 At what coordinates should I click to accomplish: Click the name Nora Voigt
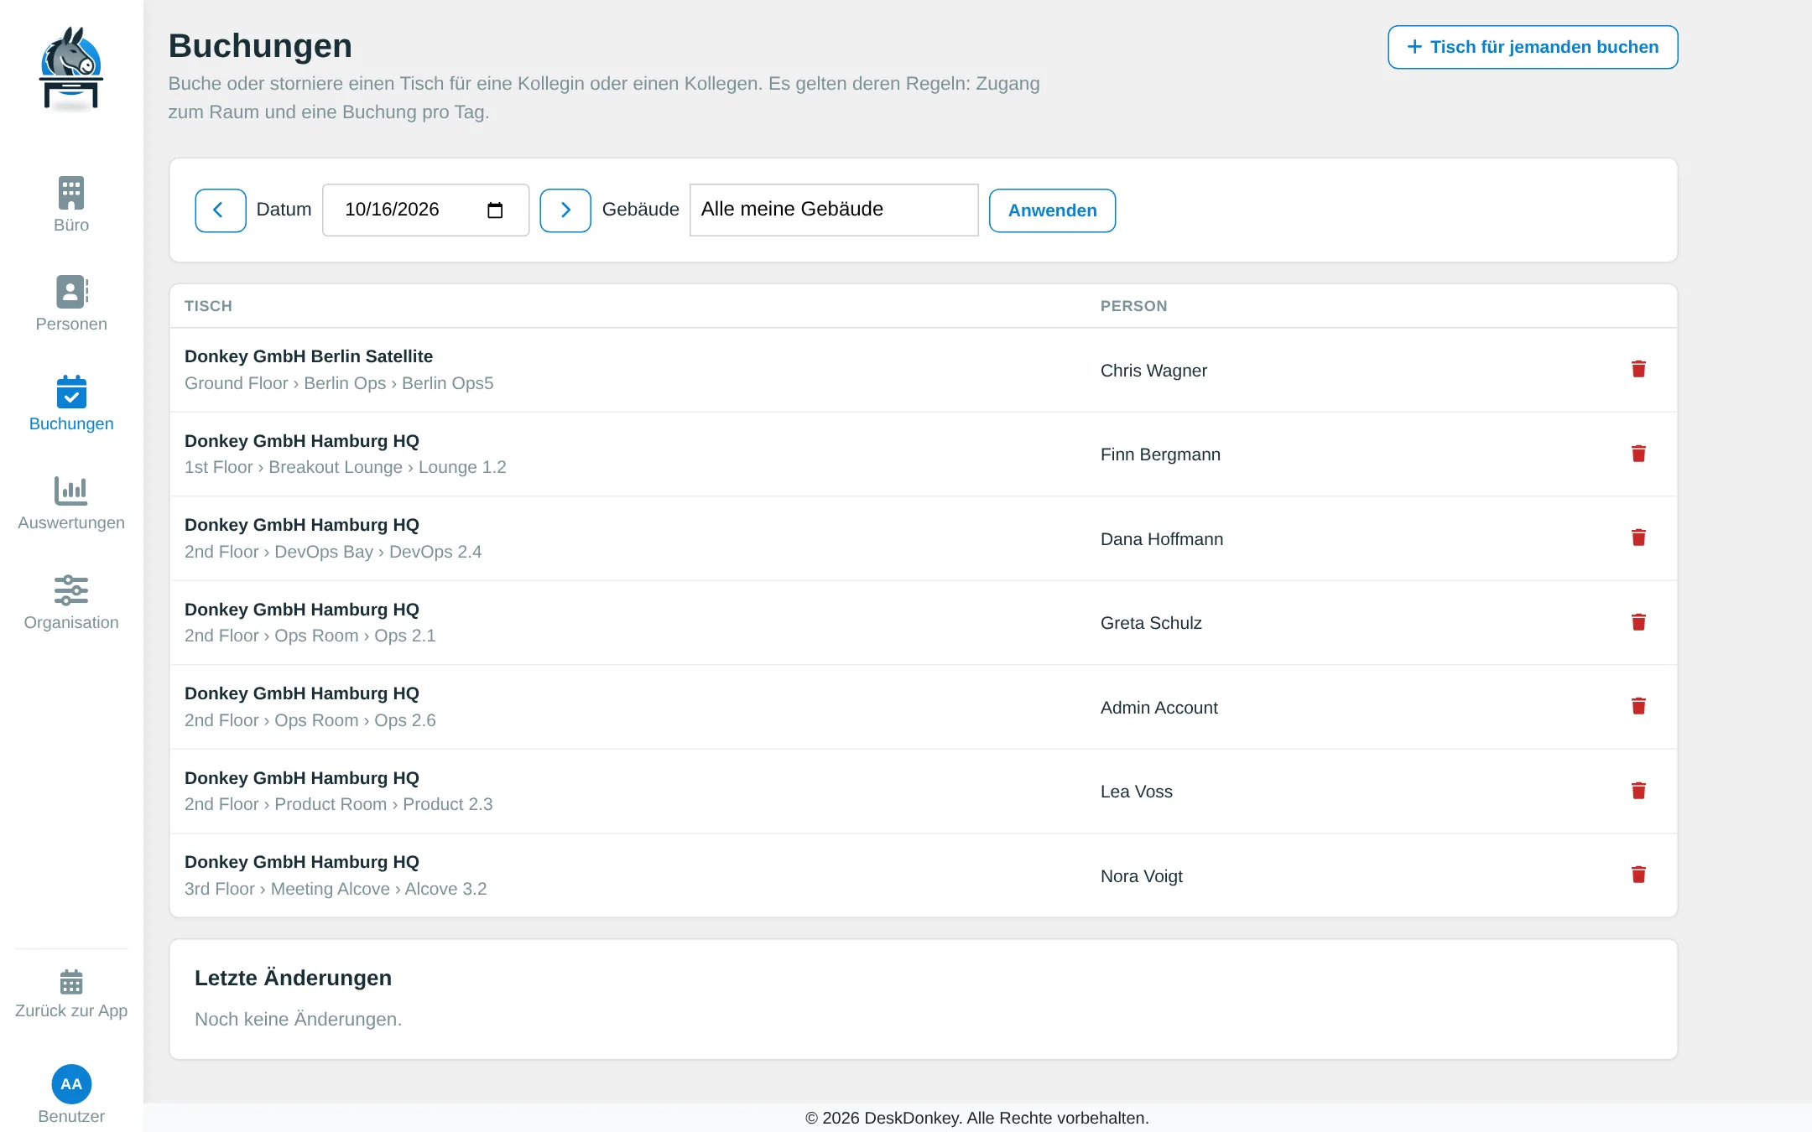1141,876
